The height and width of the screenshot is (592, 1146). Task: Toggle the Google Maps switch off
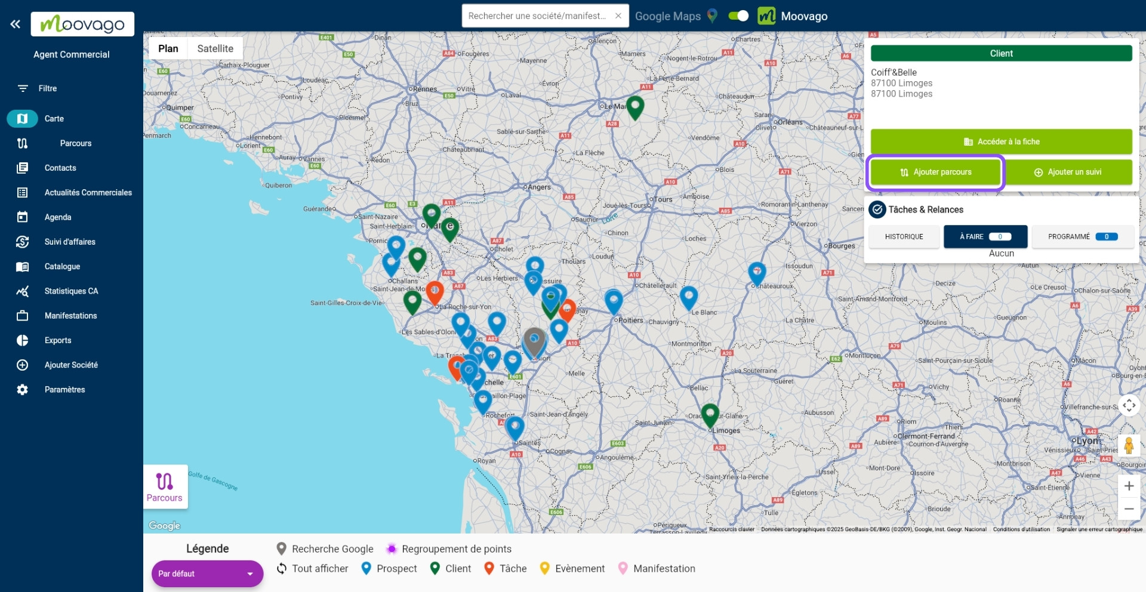tap(738, 16)
